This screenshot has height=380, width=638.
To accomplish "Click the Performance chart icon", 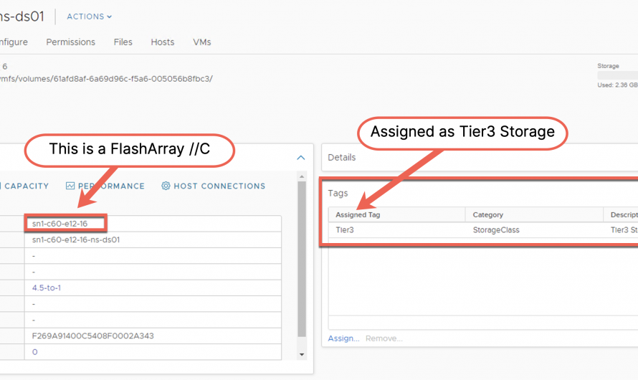I will [x=70, y=186].
